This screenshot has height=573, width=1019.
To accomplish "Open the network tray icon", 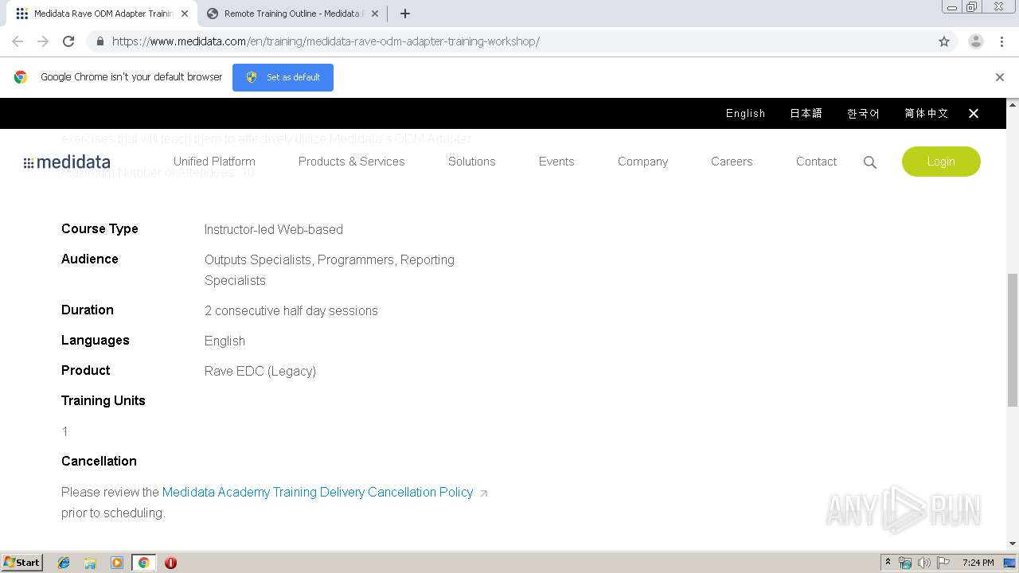I will (905, 563).
